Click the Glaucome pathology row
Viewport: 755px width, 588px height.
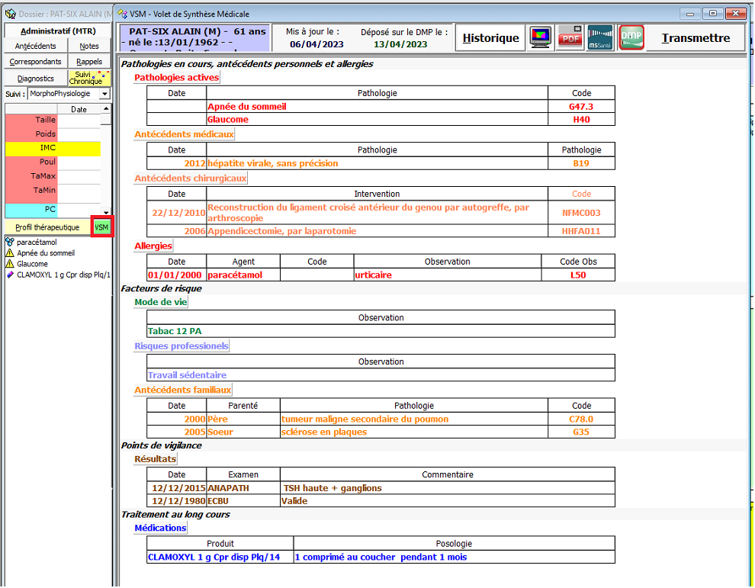point(381,120)
